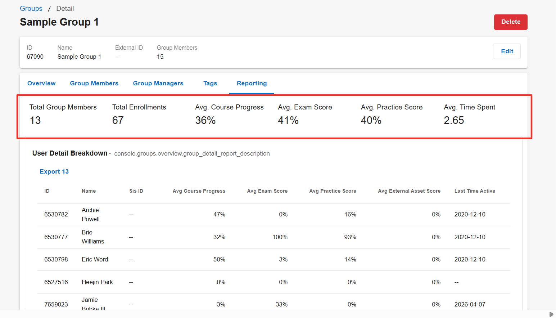Sort by Avg Practice Score column
This screenshot has height=318, width=556.
tap(333, 191)
